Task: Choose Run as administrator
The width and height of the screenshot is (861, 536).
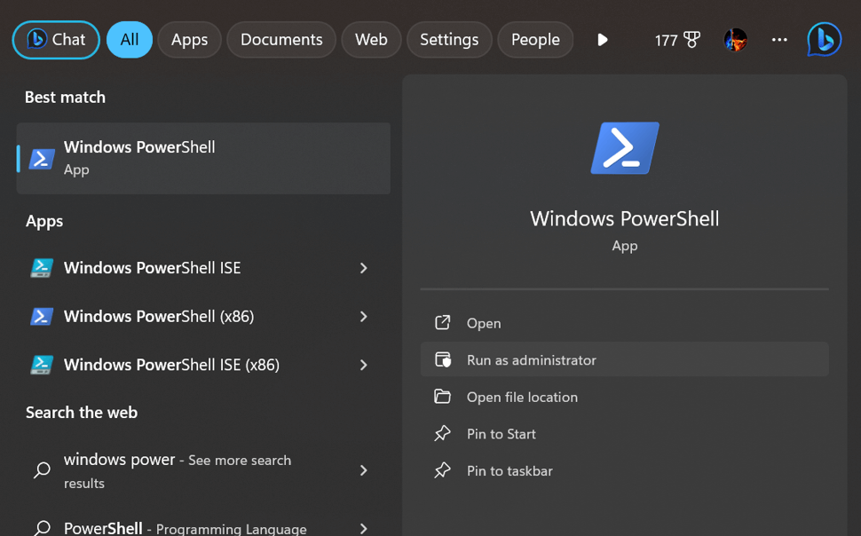Action: [x=624, y=359]
